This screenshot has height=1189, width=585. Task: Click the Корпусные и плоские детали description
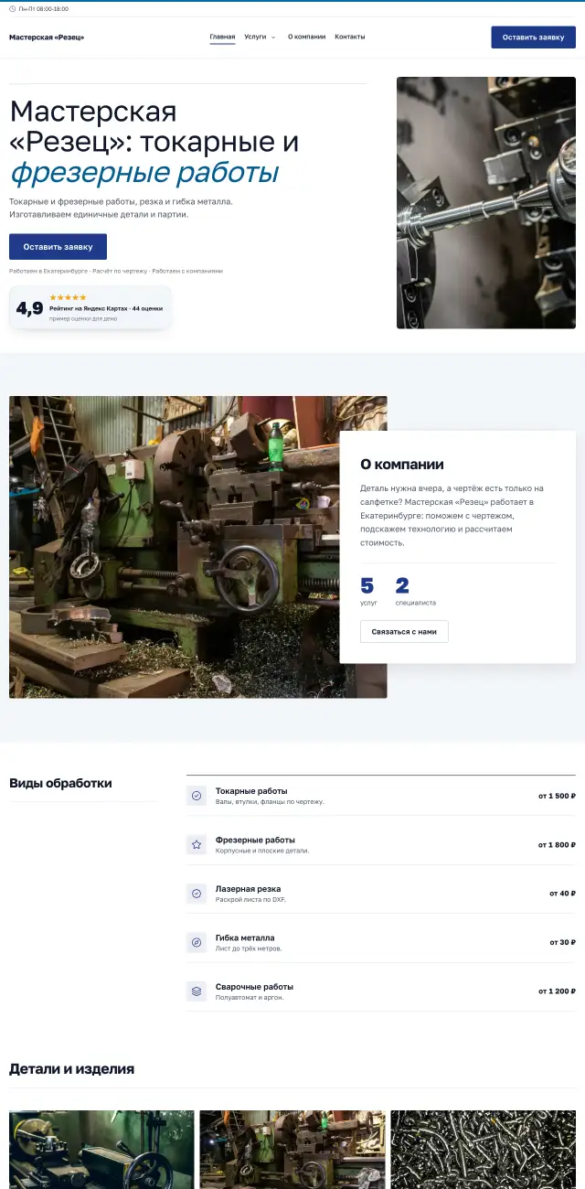[262, 851]
